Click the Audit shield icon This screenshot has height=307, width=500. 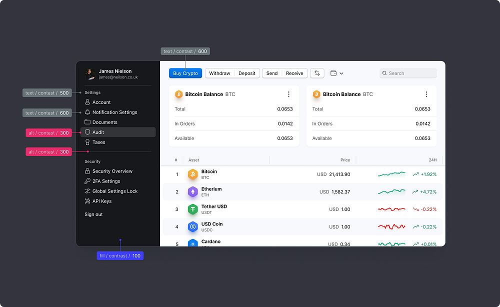point(87,132)
